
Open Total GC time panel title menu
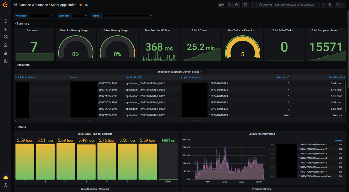point(199,31)
